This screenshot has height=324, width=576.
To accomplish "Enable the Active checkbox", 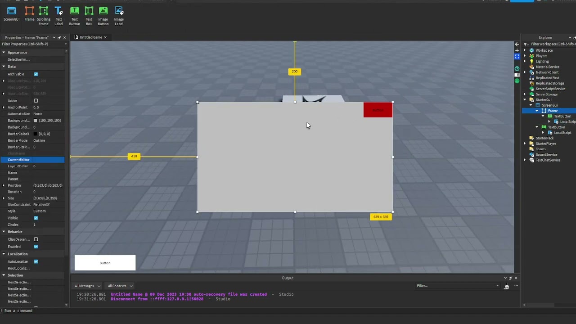I will pyautogui.click(x=36, y=101).
